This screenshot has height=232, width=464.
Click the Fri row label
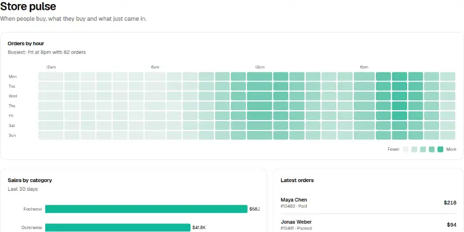[x=11, y=115]
